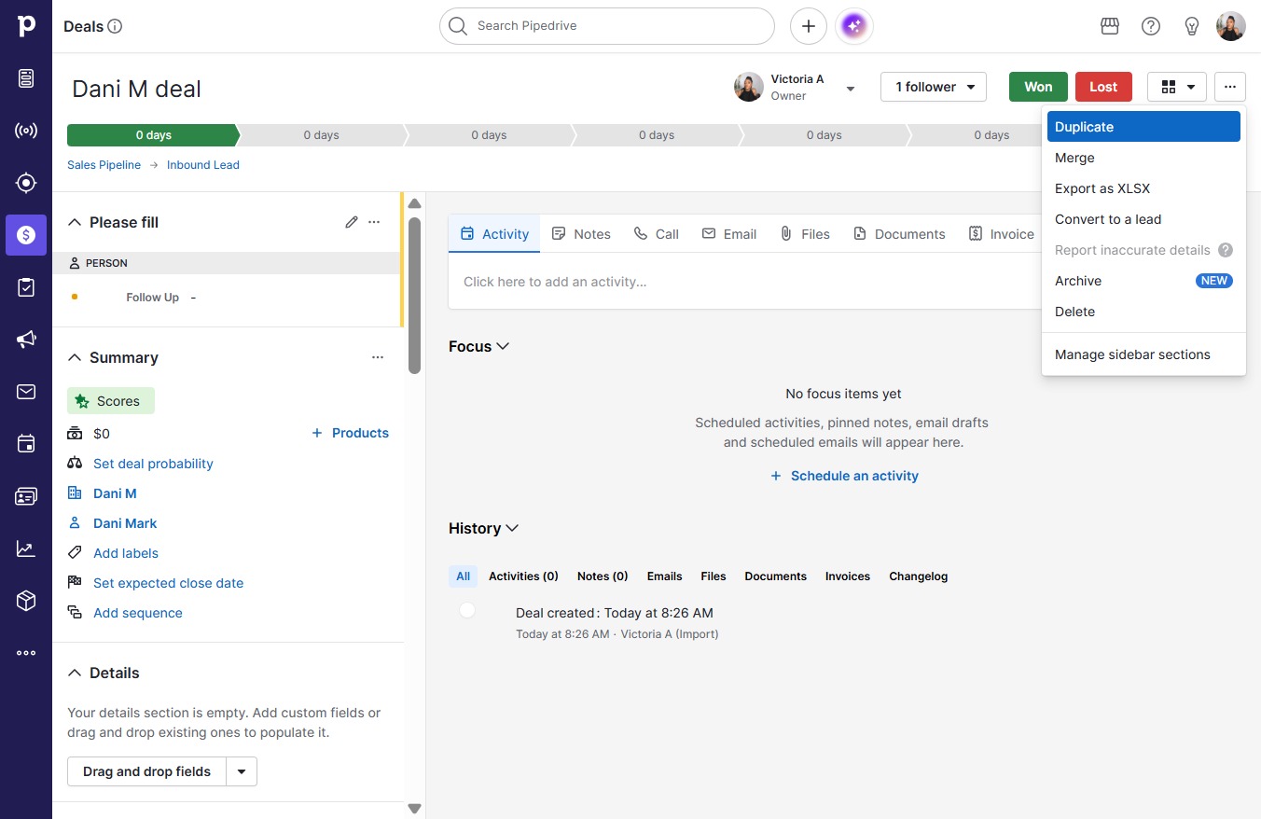This screenshot has height=819, width=1261.
Task: Select Convert to a lead
Action: pos(1143,219)
